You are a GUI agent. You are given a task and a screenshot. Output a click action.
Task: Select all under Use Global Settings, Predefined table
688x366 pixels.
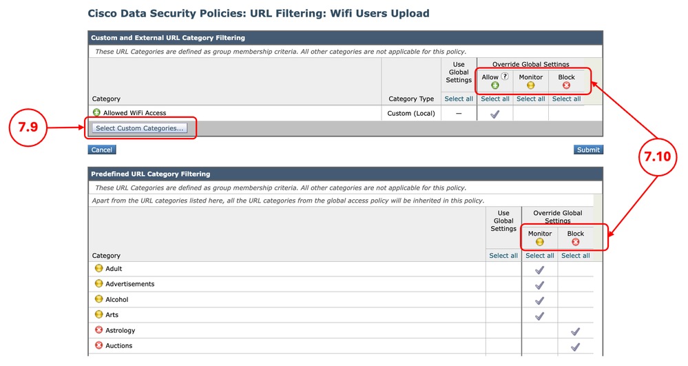click(x=503, y=256)
